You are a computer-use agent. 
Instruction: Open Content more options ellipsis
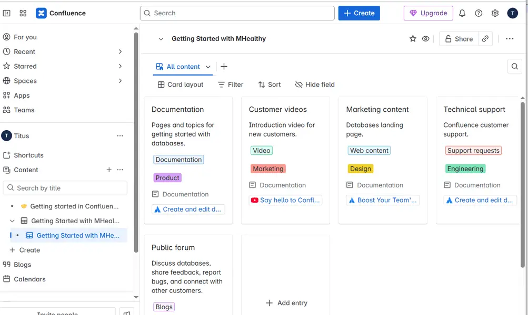120,170
